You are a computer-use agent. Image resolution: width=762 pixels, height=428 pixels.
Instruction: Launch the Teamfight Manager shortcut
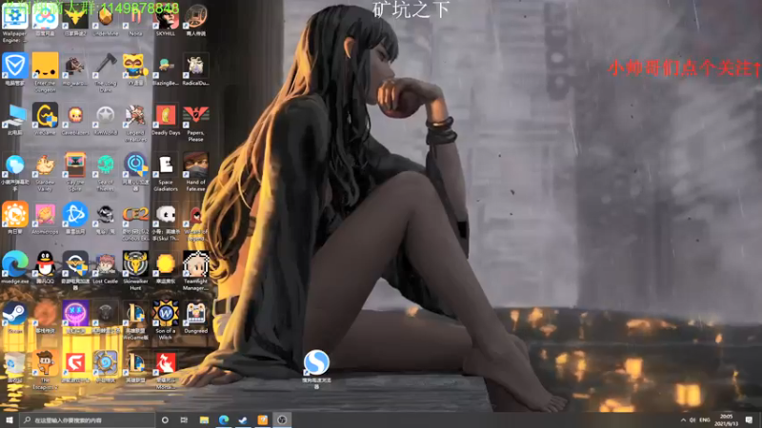coord(196,270)
